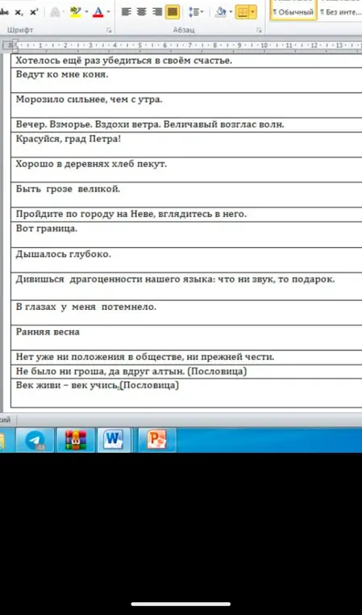Select the Без интервала style
This screenshot has height=615, width=362.
click(x=340, y=10)
